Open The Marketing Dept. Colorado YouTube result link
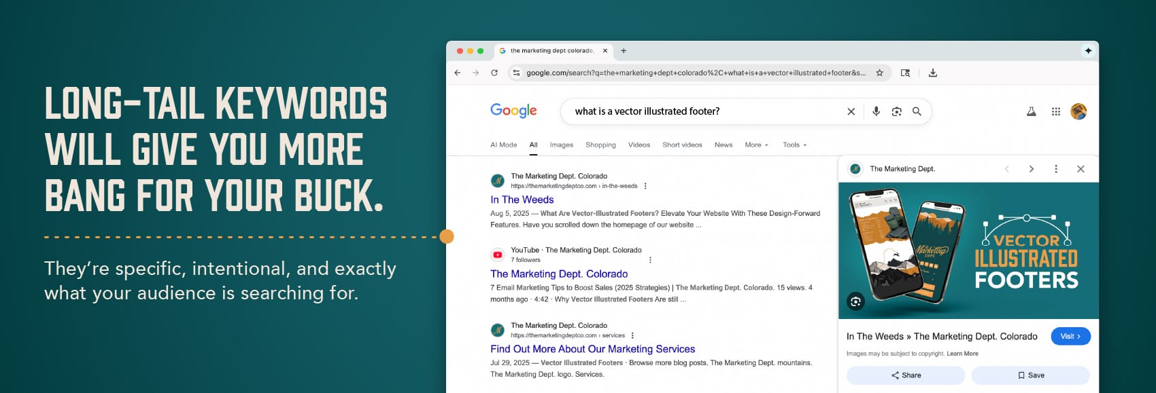The width and height of the screenshot is (1156, 393). pos(559,274)
